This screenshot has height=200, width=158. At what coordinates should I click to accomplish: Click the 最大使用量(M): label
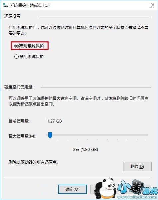point(22,136)
